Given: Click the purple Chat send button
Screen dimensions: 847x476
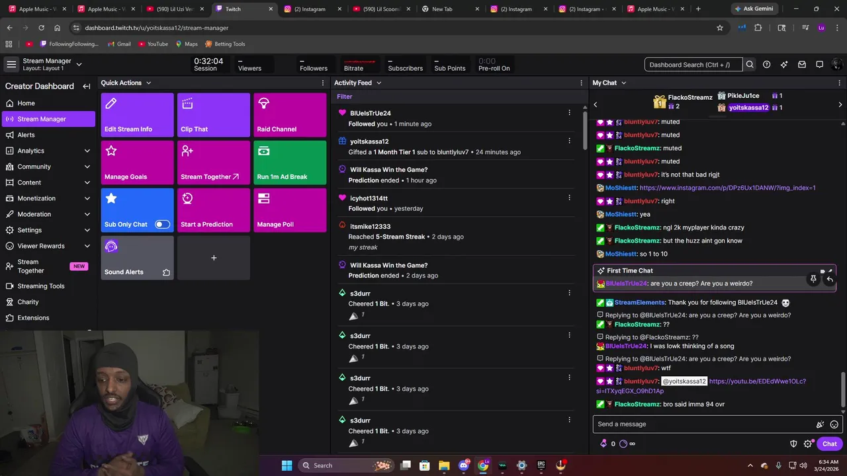Looking at the screenshot, I should (x=829, y=444).
